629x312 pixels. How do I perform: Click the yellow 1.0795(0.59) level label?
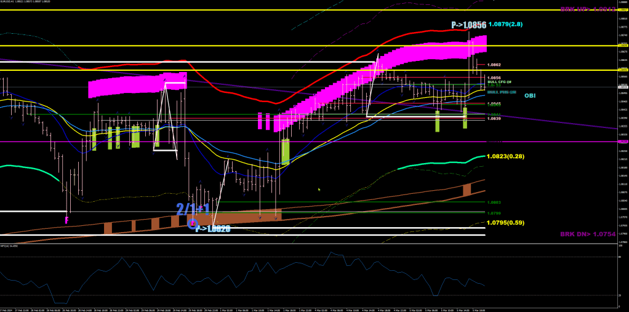505,223
